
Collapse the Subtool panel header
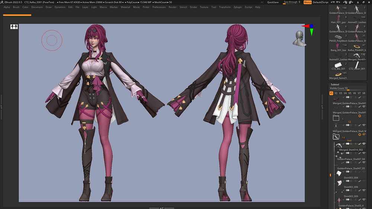tap(335, 84)
